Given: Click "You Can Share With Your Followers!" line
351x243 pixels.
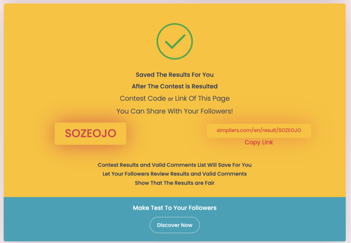Looking at the screenshot, I should (174, 111).
